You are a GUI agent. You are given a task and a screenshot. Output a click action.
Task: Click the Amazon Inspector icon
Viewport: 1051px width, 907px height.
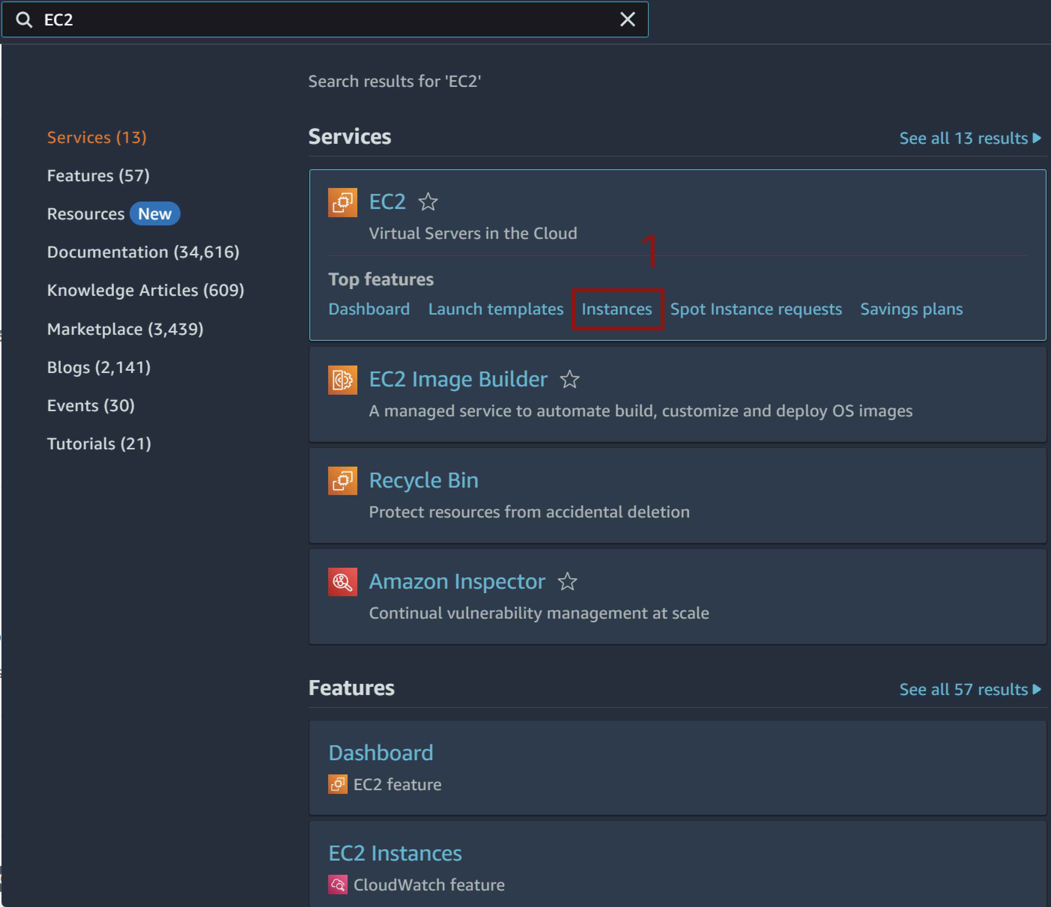click(x=342, y=582)
